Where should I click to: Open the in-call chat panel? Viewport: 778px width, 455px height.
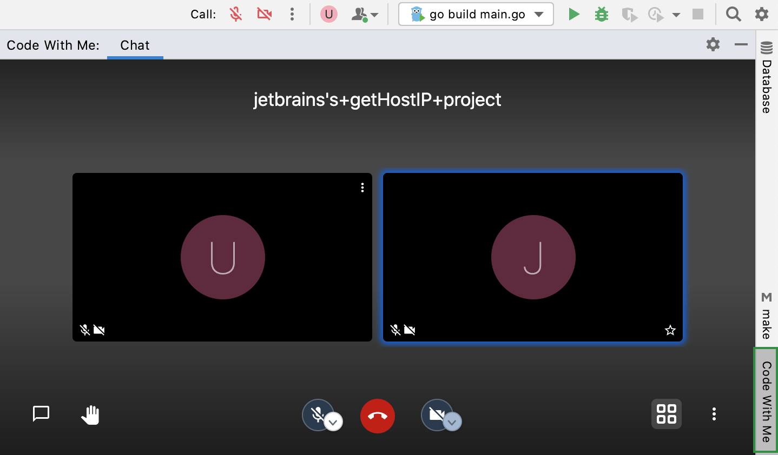tap(41, 414)
